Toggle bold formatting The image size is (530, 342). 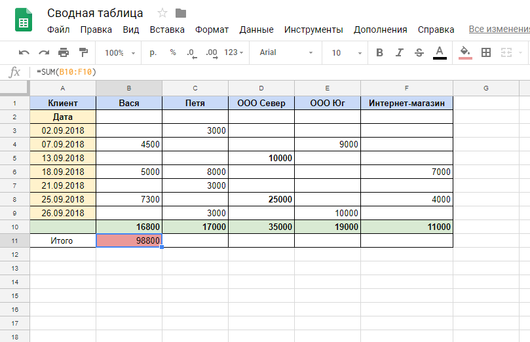tap(380, 52)
